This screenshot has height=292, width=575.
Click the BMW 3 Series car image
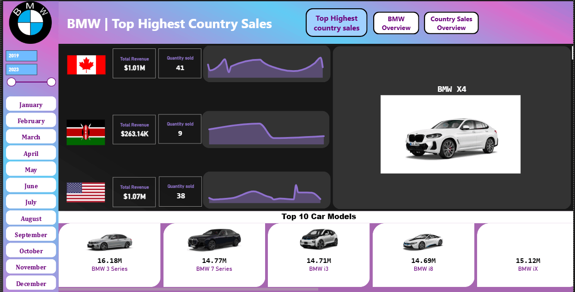pyautogui.click(x=109, y=240)
